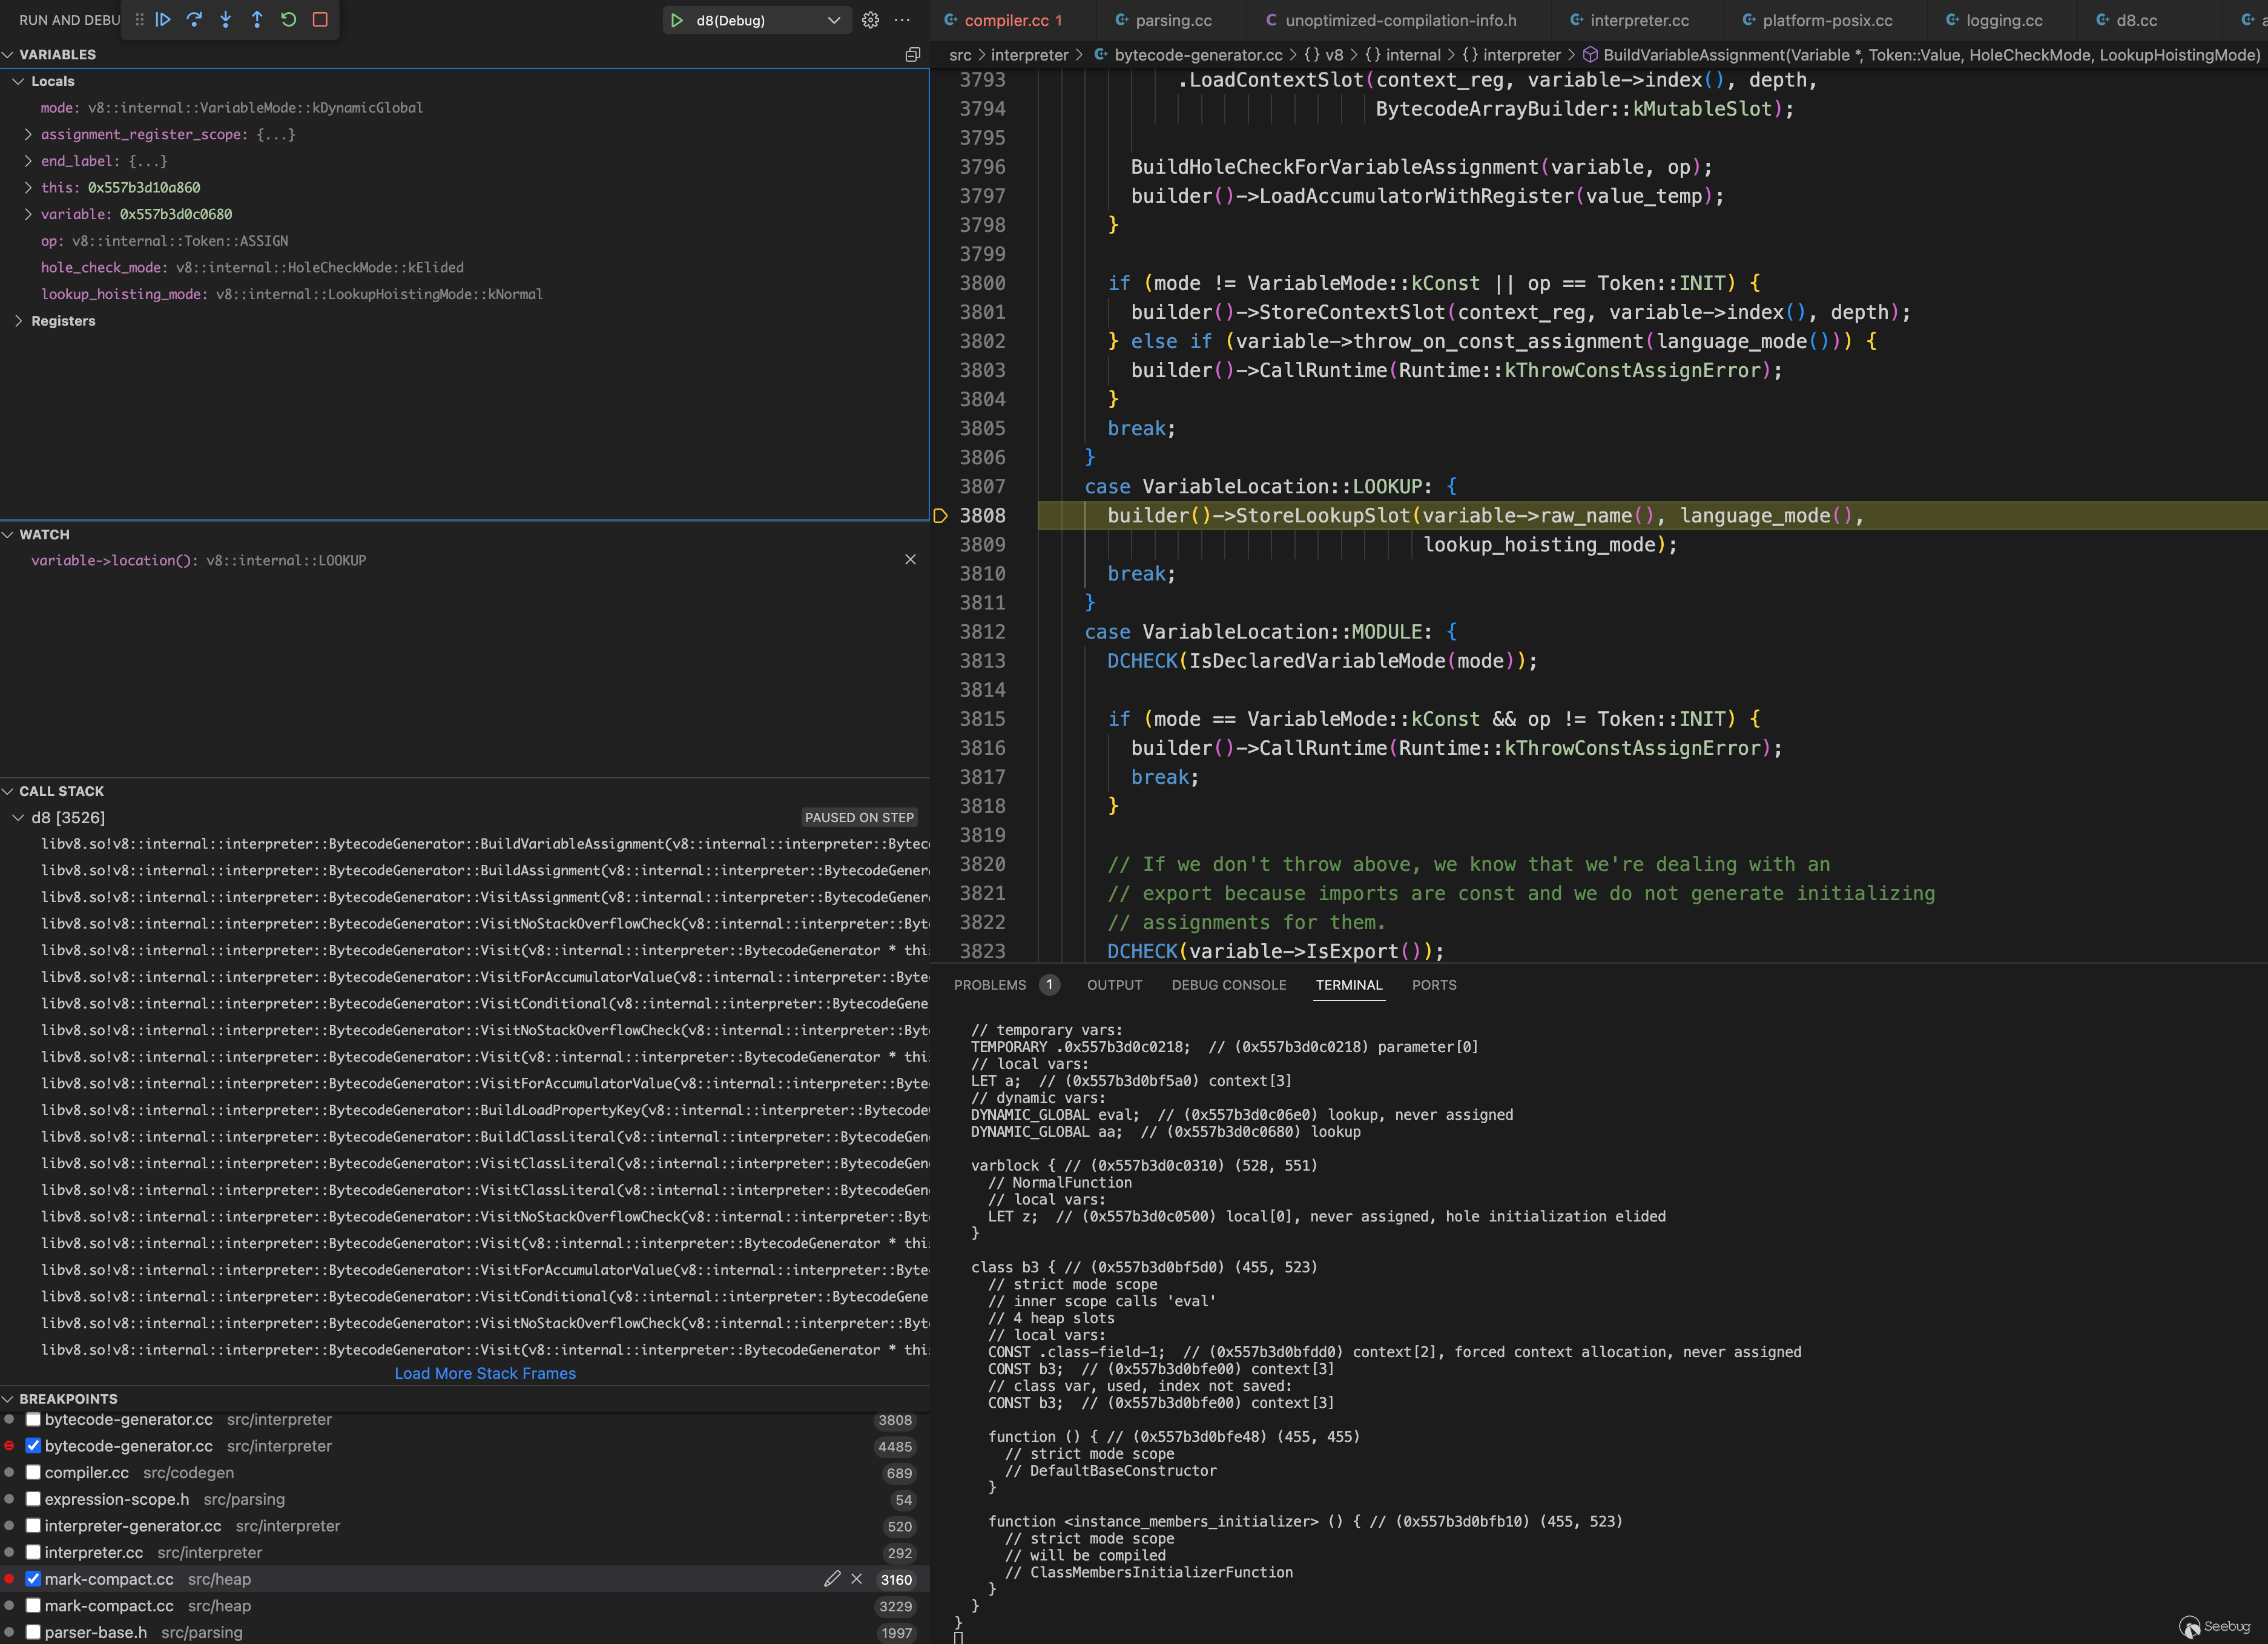Click the Step Over debug icon
This screenshot has height=1644, width=2268.
(x=195, y=19)
